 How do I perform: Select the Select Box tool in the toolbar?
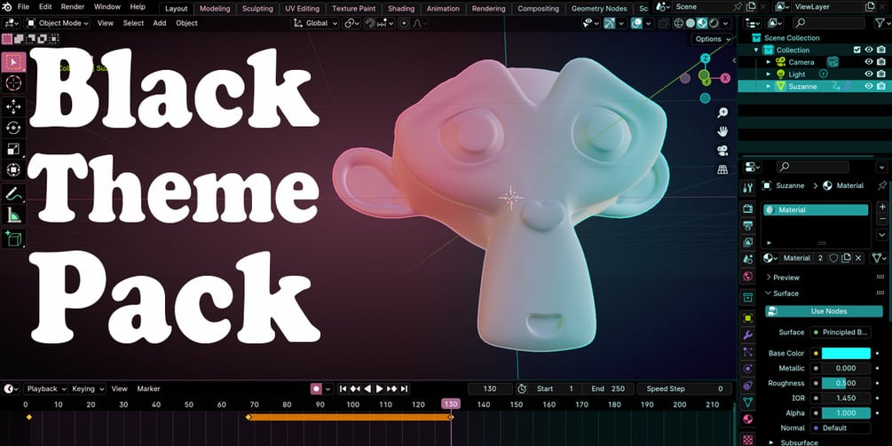point(13,62)
